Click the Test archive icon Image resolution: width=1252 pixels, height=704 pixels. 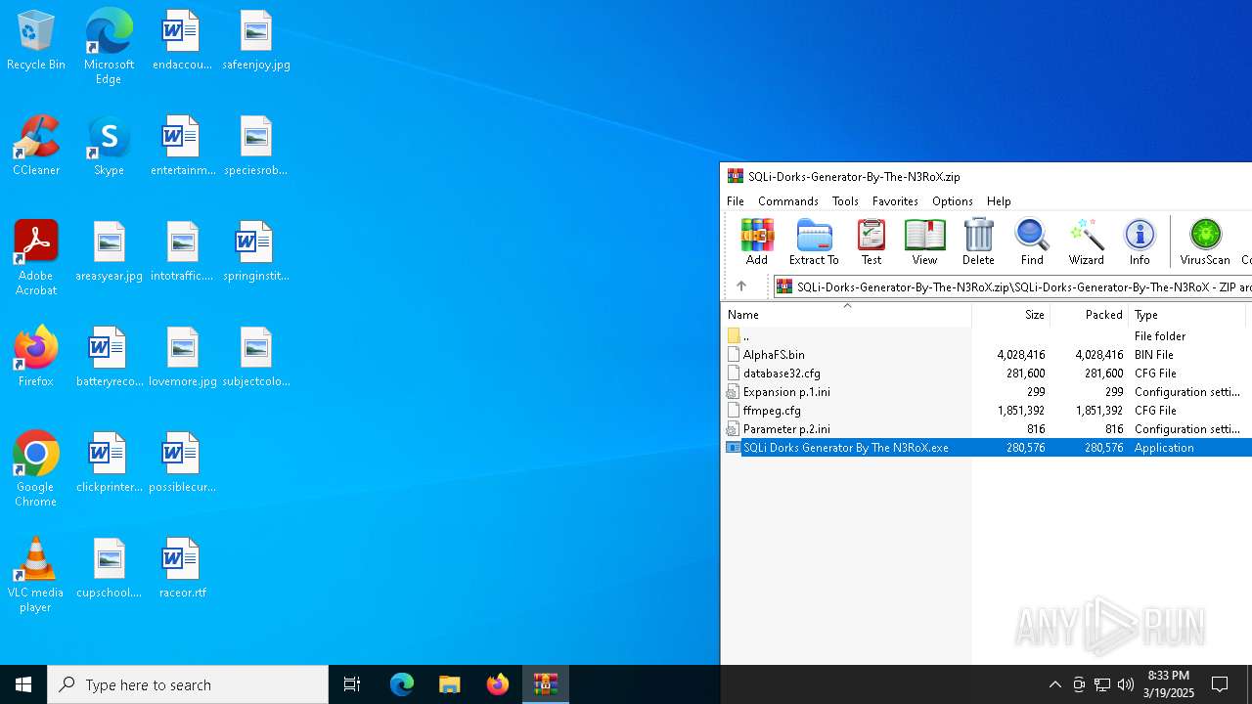[x=871, y=242]
